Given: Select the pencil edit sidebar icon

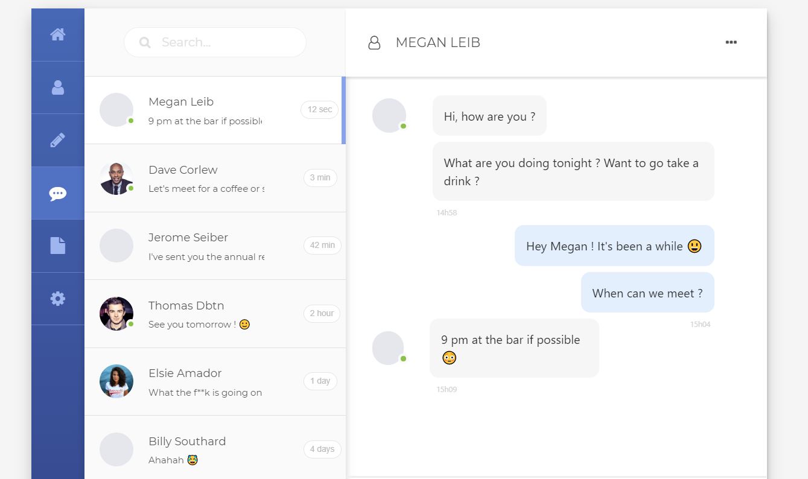Looking at the screenshot, I should click(58, 140).
